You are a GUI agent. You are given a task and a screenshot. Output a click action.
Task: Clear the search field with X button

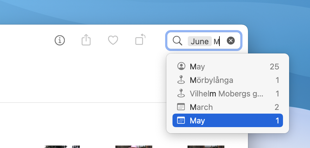[231, 41]
